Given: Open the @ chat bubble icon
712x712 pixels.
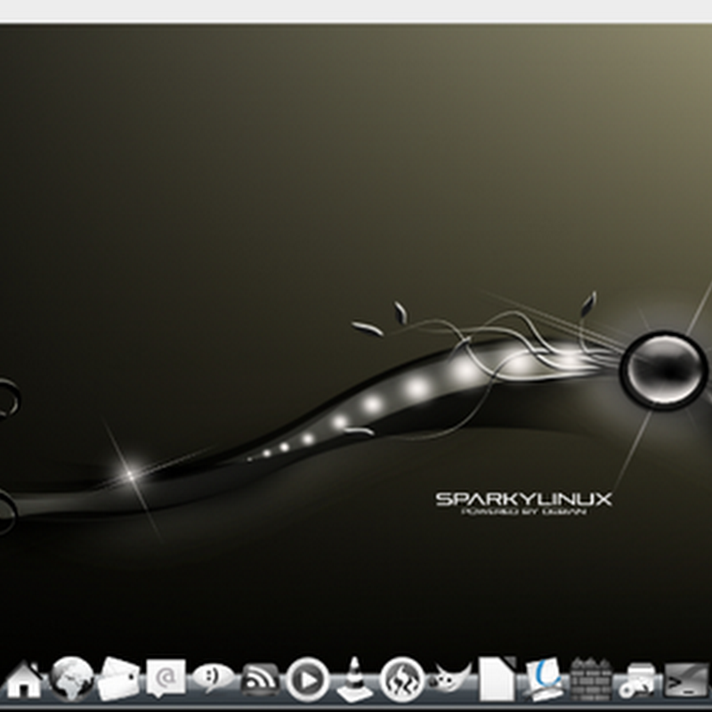Looking at the screenshot, I should (x=166, y=678).
